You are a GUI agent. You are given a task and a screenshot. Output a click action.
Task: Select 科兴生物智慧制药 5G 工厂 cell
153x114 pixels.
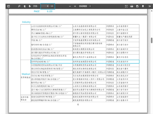52,86
